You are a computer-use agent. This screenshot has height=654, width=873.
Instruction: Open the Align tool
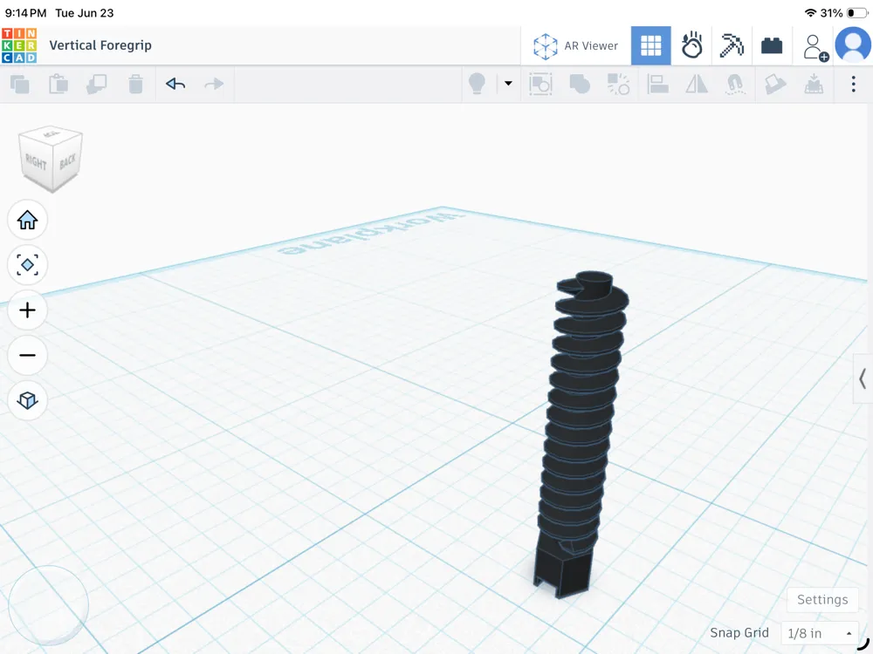coord(657,84)
